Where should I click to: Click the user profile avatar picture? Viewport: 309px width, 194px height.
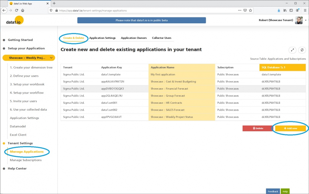click(299, 20)
